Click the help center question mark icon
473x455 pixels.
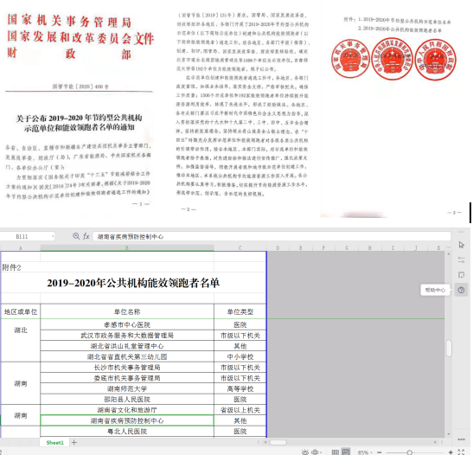461,291
